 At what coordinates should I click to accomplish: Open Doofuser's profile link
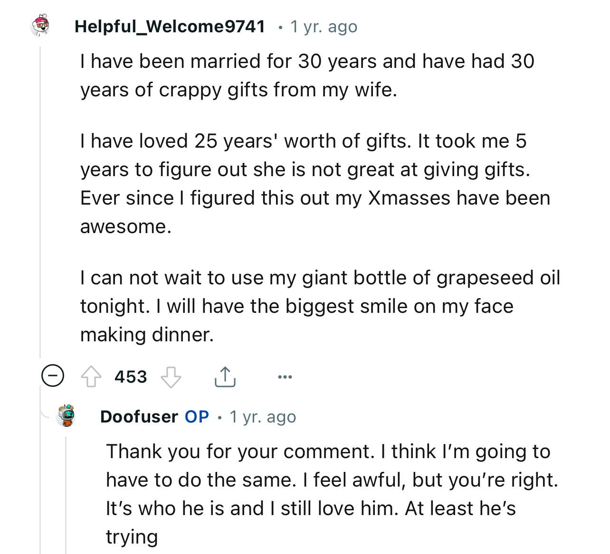coord(138,416)
